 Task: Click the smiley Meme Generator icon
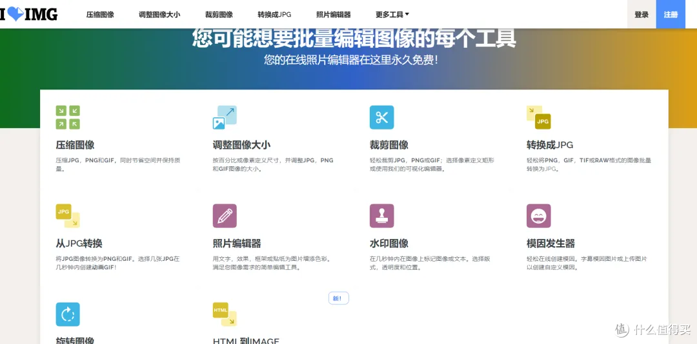(x=538, y=216)
